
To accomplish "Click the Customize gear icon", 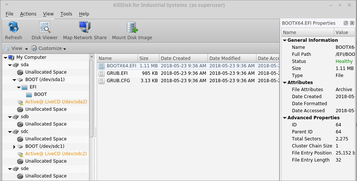I will pos(34,48).
